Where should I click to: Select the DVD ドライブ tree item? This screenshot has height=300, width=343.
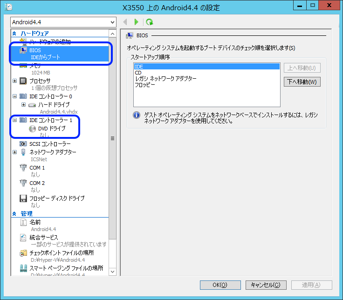pos(52,129)
